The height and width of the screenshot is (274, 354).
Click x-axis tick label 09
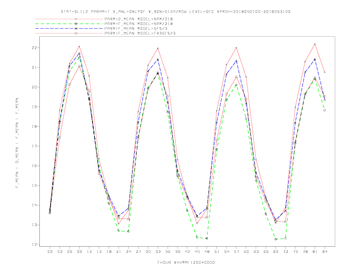(x=79, y=252)
